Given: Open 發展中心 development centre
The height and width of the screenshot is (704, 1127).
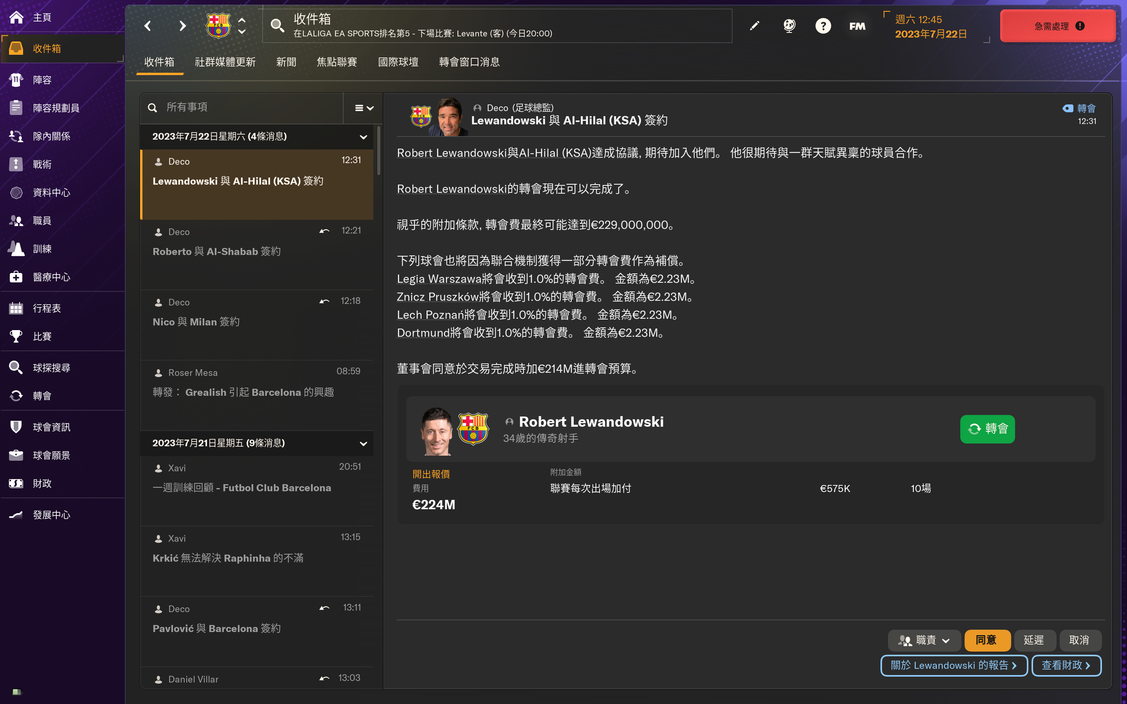Looking at the screenshot, I should click(x=62, y=515).
